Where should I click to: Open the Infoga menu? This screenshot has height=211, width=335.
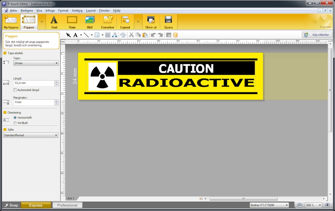[x=50, y=10]
